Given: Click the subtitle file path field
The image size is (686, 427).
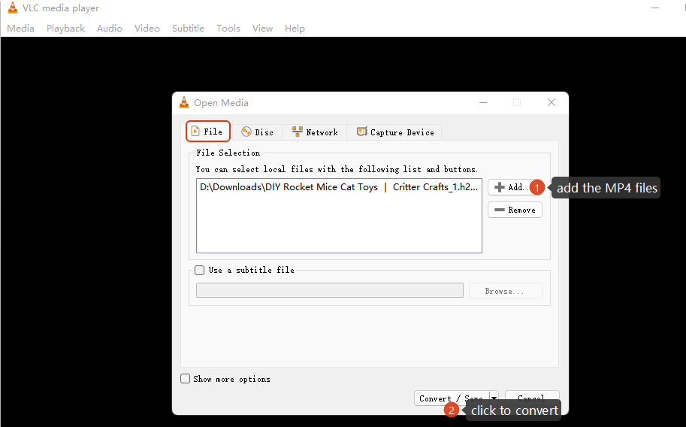Looking at the screenshot, I should click(x=329, y=290).
